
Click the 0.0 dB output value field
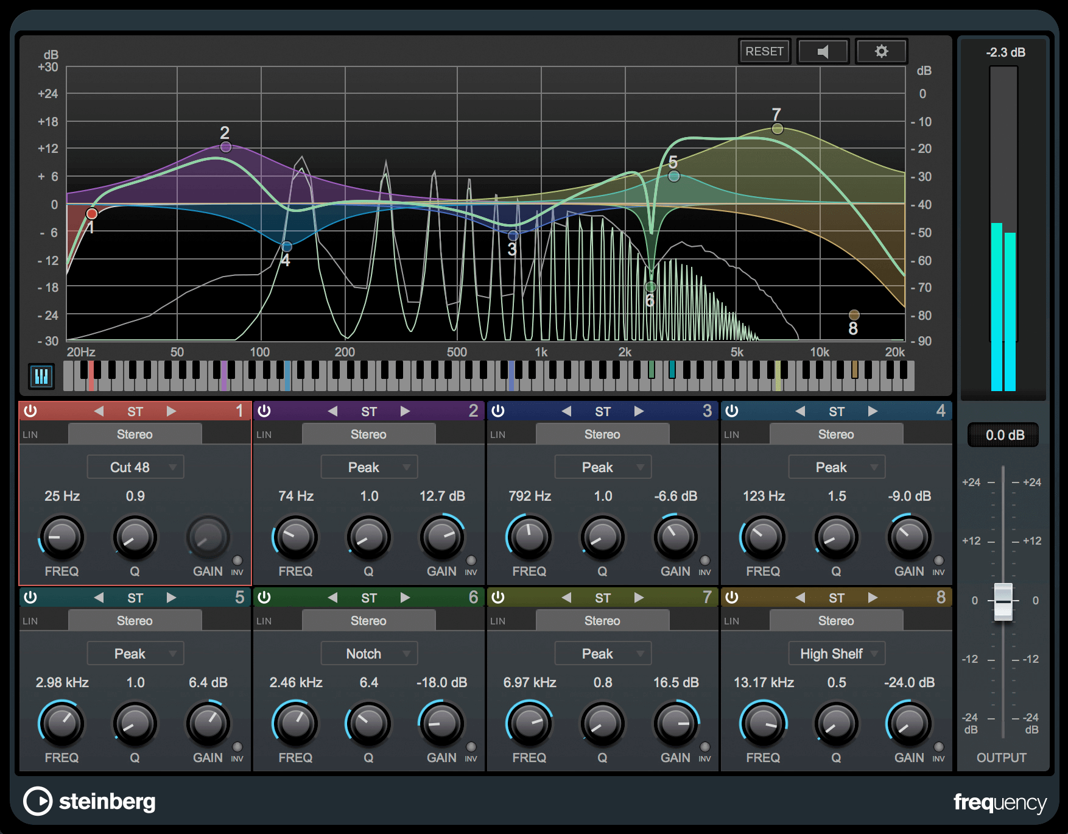pos(1003,435)
